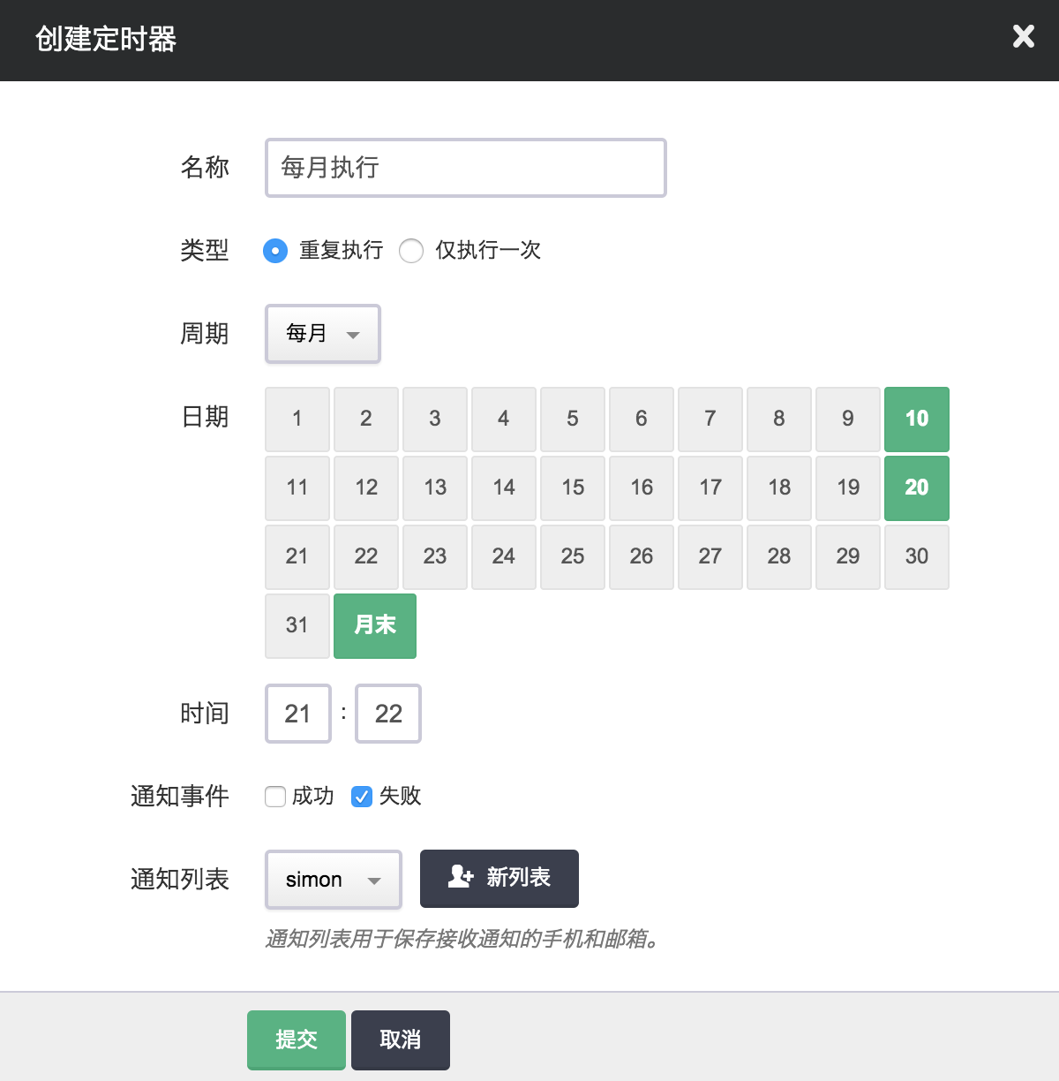This screenshot has height=1081, width=1059.
Task: Uncheck the 失败 notification checkbox
Action: [362, 797]
